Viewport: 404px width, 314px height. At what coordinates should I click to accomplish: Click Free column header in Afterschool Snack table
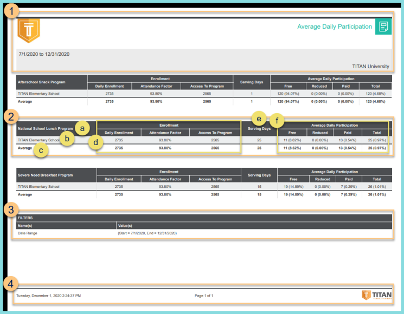click(288, 86)
